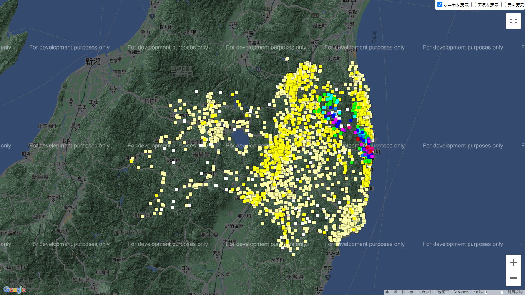Click the さくら city label
Viewport: 525px width, 295px height.
223,274
